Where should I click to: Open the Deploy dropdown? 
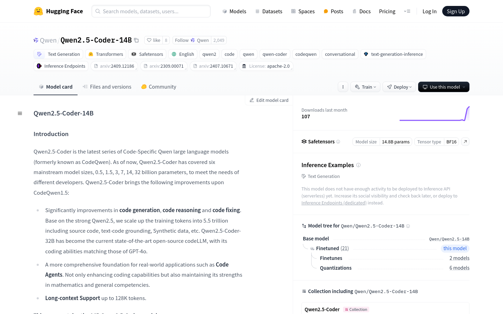point(399,87)
